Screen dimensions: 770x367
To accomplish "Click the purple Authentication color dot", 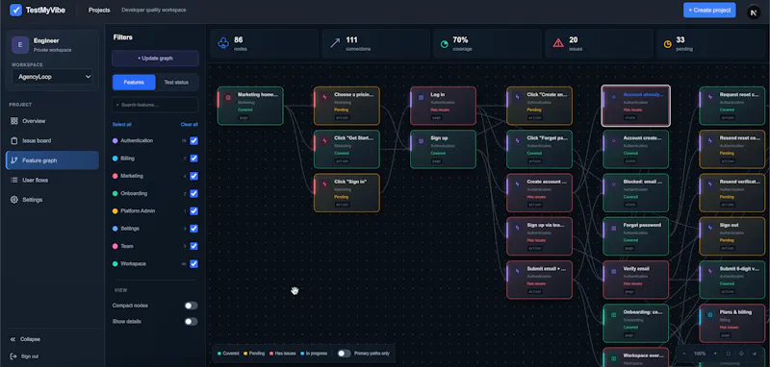I will 115,140.
